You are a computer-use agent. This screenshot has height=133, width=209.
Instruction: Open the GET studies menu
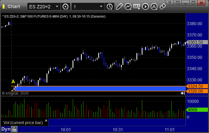[x=137, y=7]
